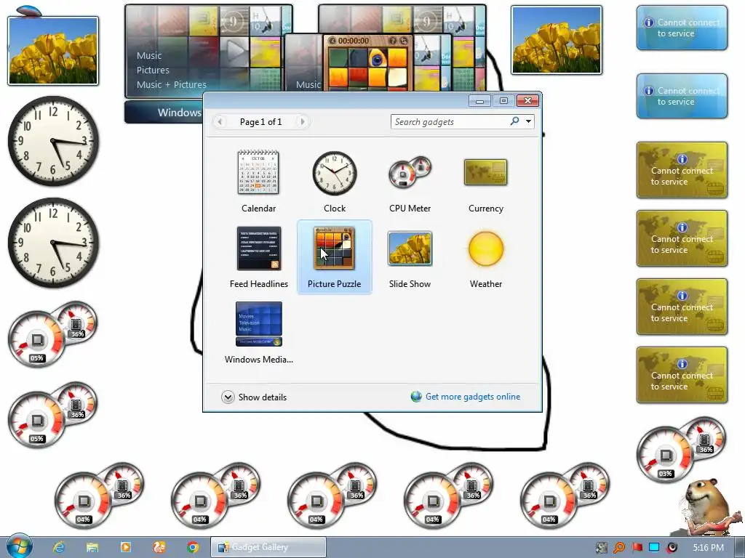Screen dimensions: 745x558
Task: Click the tulip slide show gadget above the desktop clocks
Action: click(53, 51)
